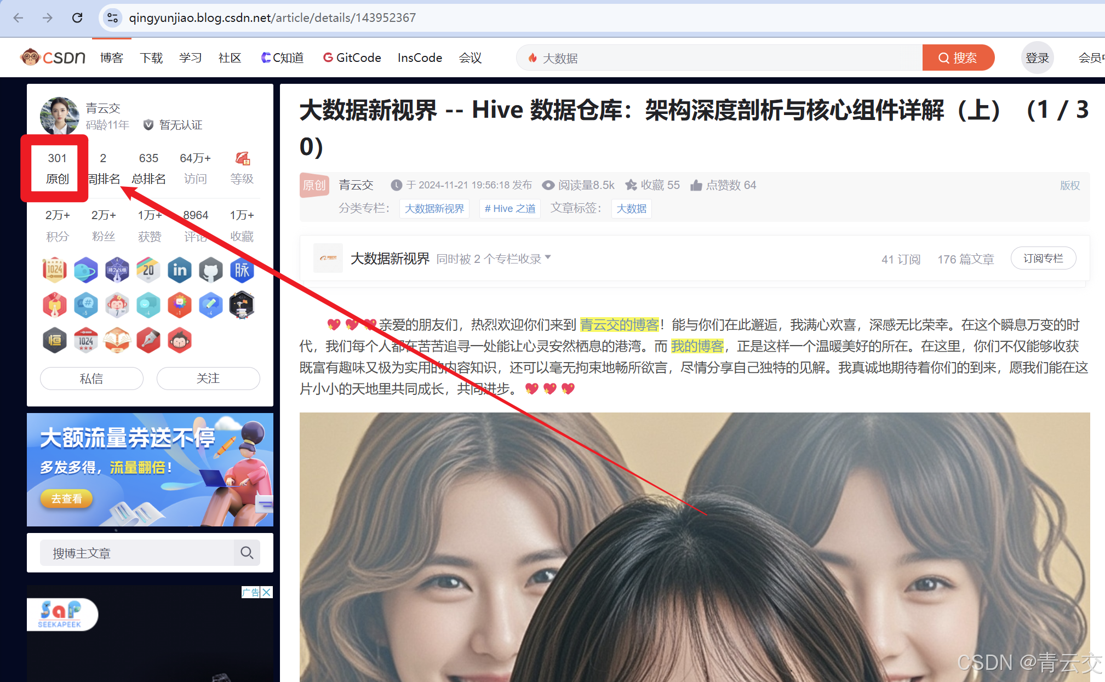Click the 搜博主文章 input field
This screenshot has height=682, width=1105.
(137, 553)
